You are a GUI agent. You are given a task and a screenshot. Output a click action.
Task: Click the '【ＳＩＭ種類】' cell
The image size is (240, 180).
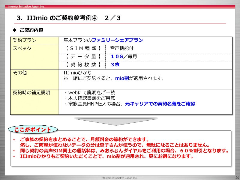[82, 49]
